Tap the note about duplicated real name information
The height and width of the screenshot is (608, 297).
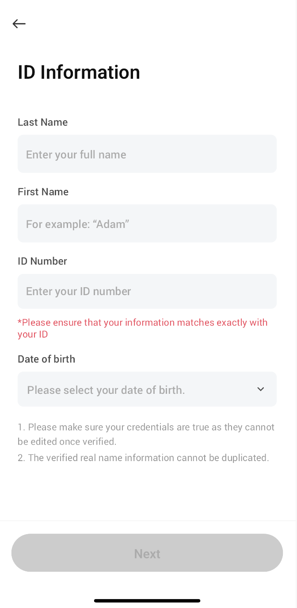(x=143, y=458)
